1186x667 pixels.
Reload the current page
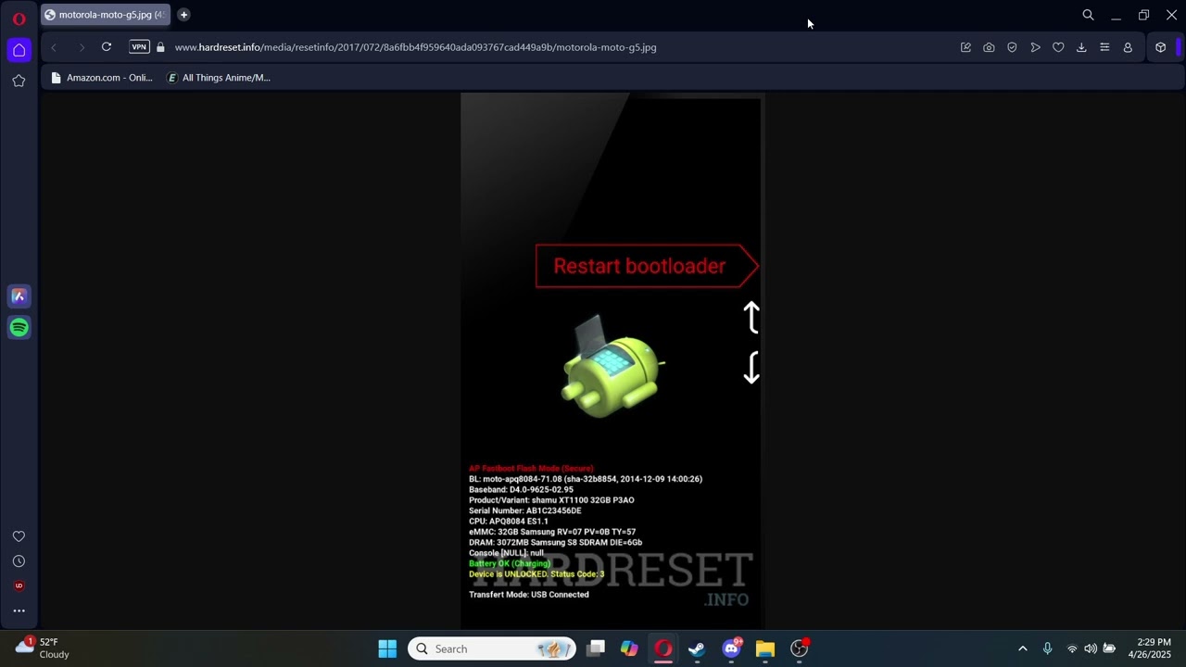point(107,47)
